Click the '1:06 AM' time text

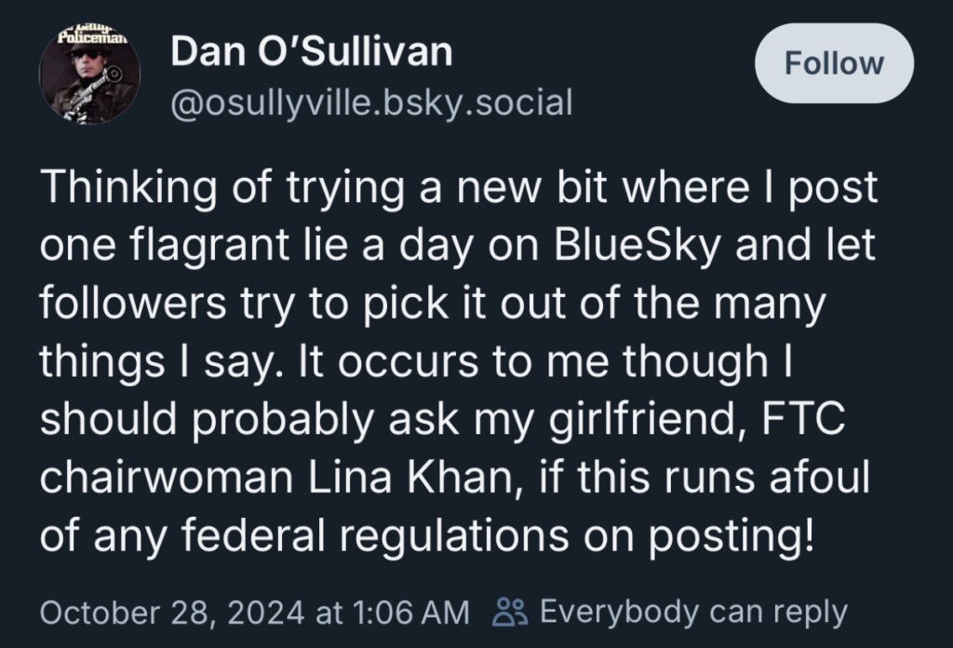click(x=409, y=613)
